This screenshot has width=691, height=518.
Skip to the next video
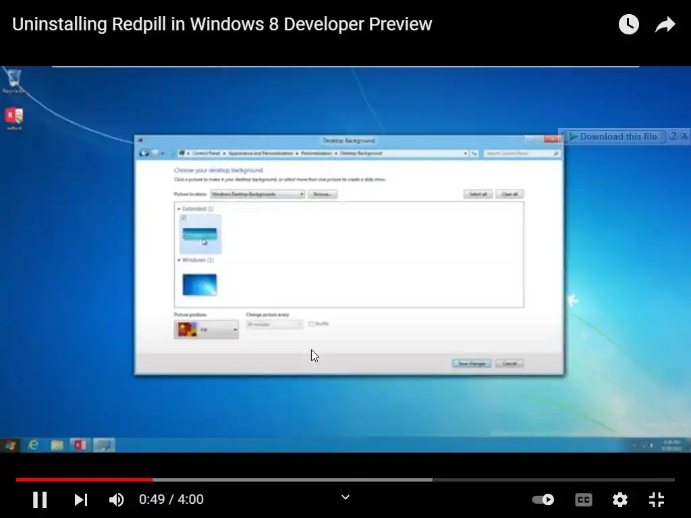click(81, 500)
